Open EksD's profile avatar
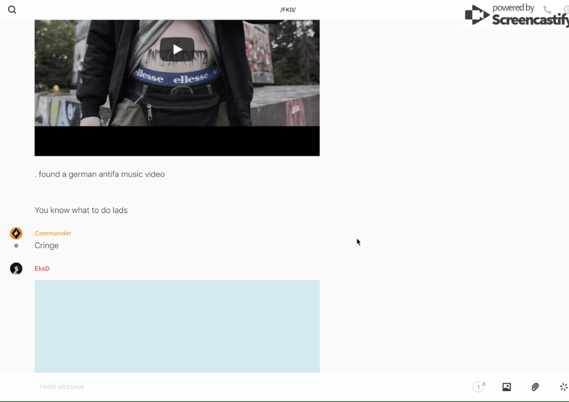This screenshot has width=569, height=402. tap(16, 269)
